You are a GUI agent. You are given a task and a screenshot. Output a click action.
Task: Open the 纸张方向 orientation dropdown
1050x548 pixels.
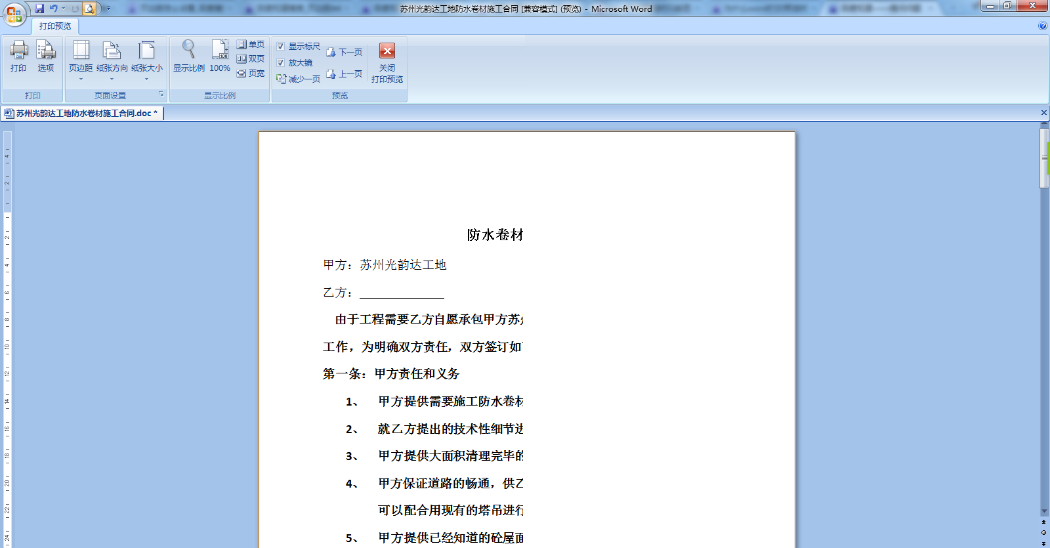tap(112, 60)
